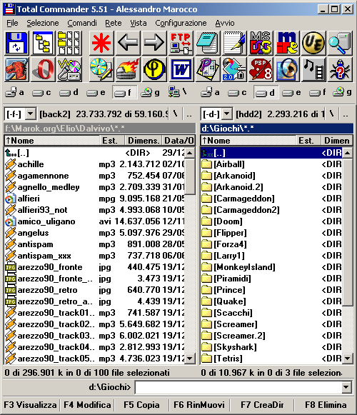
Task: Click left panel scrollbar down arrow
Action: pos(190,359)
